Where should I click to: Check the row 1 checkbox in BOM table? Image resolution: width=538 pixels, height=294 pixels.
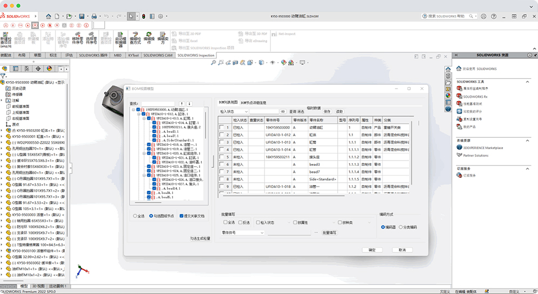[222, 127]
